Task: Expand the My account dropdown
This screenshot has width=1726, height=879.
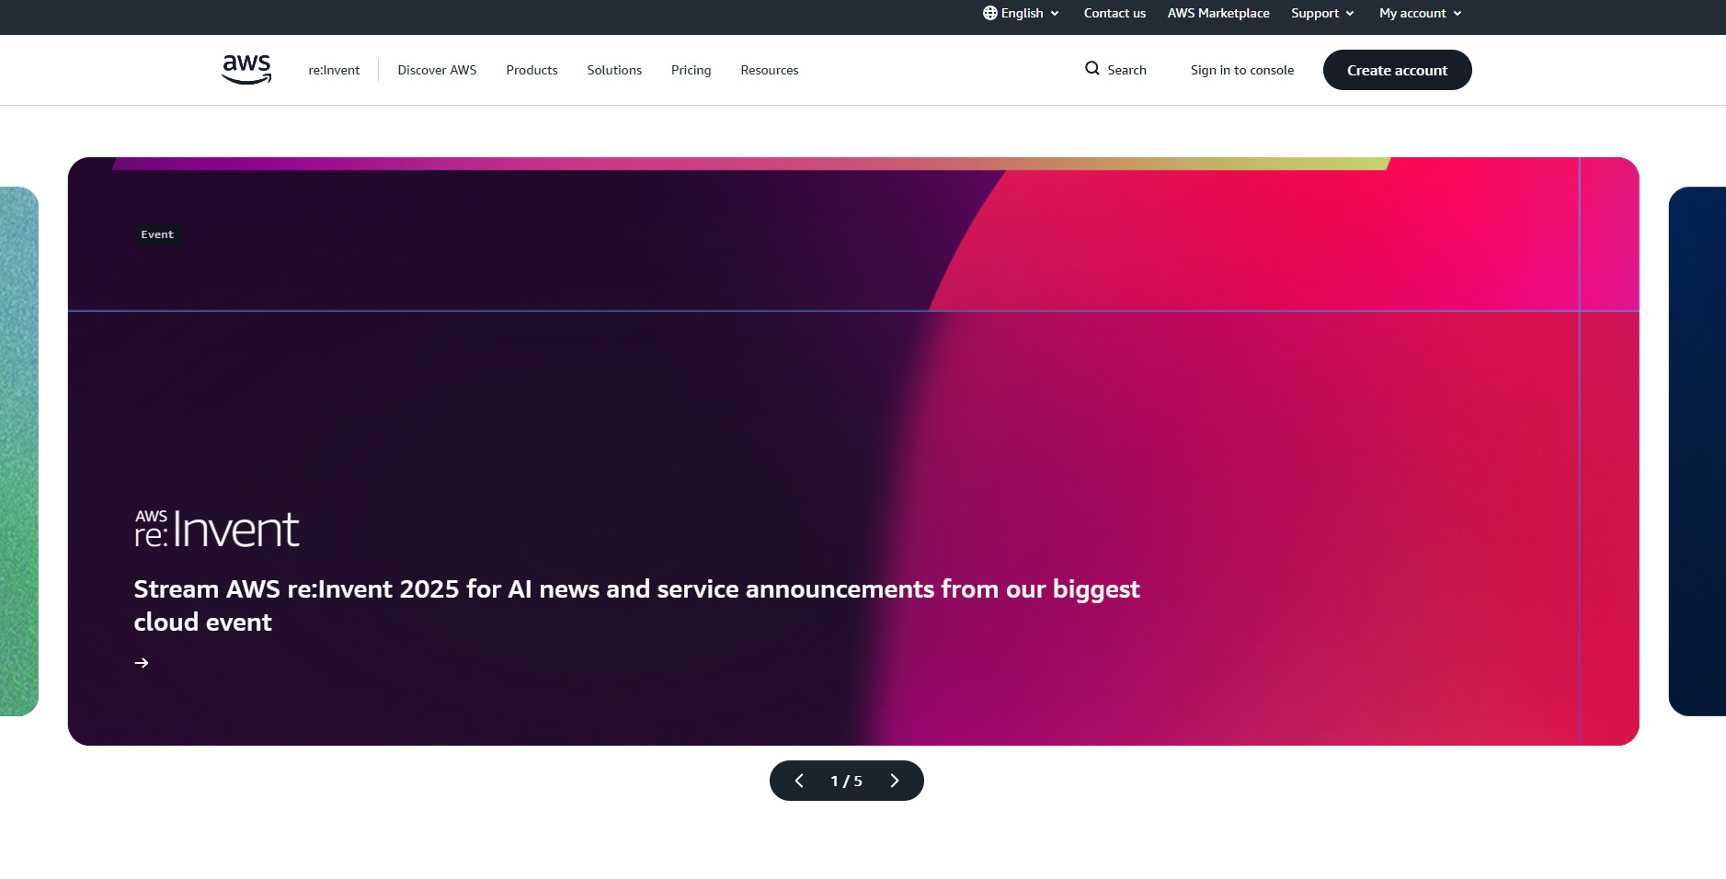Action: (1421, 13)
